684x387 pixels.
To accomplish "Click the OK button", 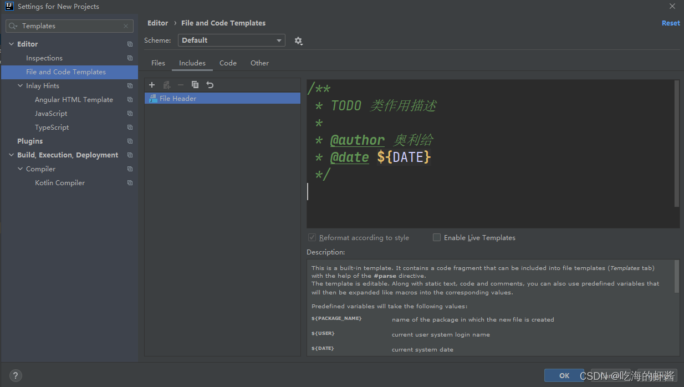I will pyautogui.click(x=564, y=375).
